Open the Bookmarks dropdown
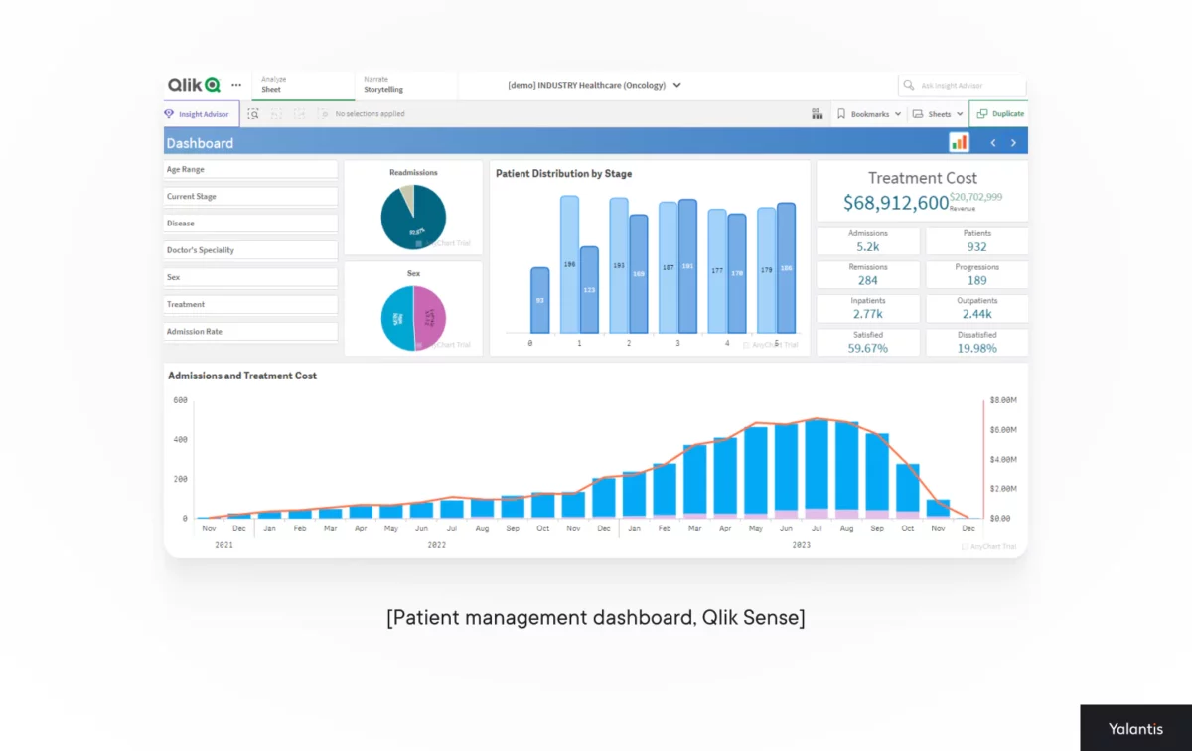Screen dimensions: 1192x751 (x=868, y=113)
